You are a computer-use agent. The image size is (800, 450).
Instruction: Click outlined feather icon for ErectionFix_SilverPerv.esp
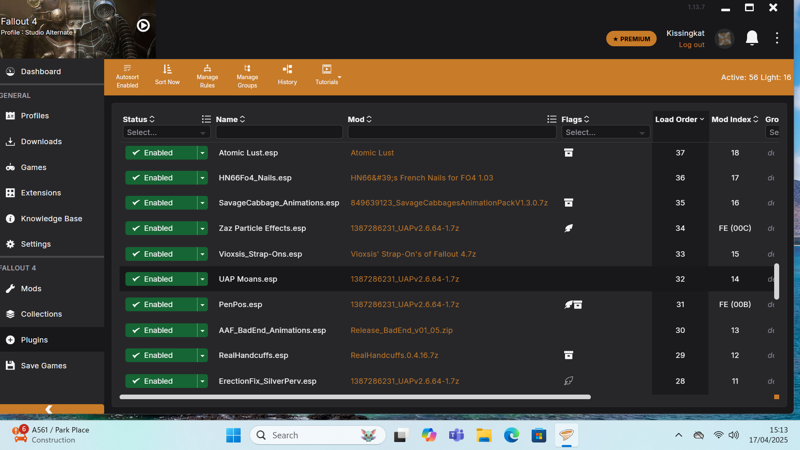click(x=568, y=381)
